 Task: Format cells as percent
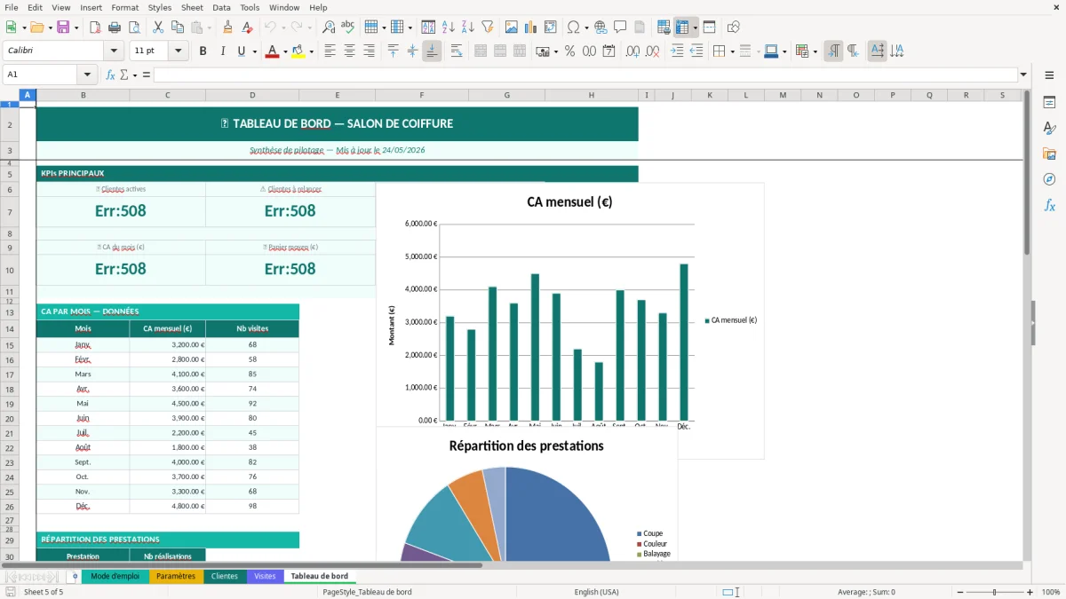(570, 51)
